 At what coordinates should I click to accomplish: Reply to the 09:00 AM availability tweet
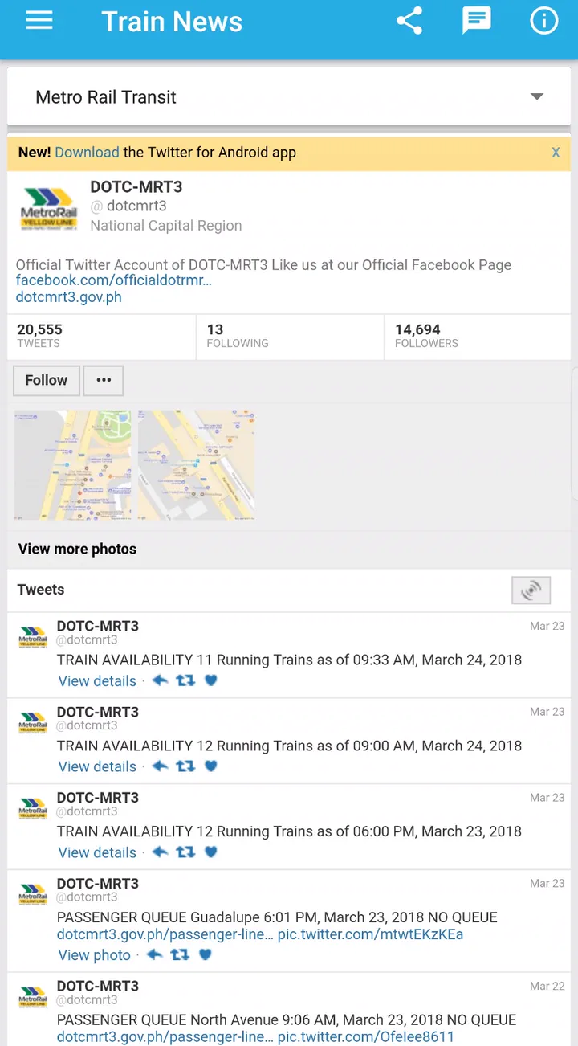pyautogui.click(x=160, y=766)
